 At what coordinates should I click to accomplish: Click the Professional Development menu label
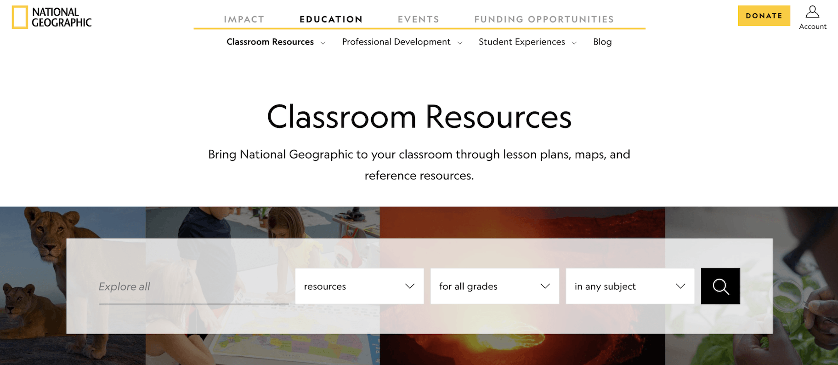point(396,42)
